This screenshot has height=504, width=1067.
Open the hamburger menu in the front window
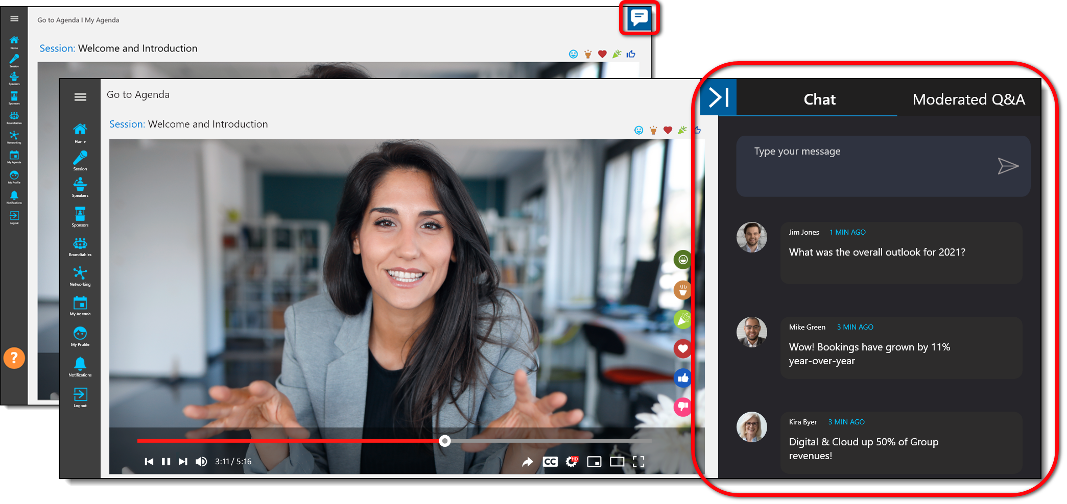tap(80, 97)
